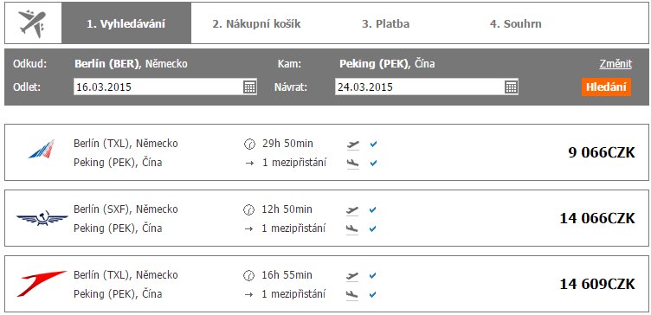Click the Odlet date field showing 16.03.2015
The image size is (651, 315).
[x=165, y=87]
